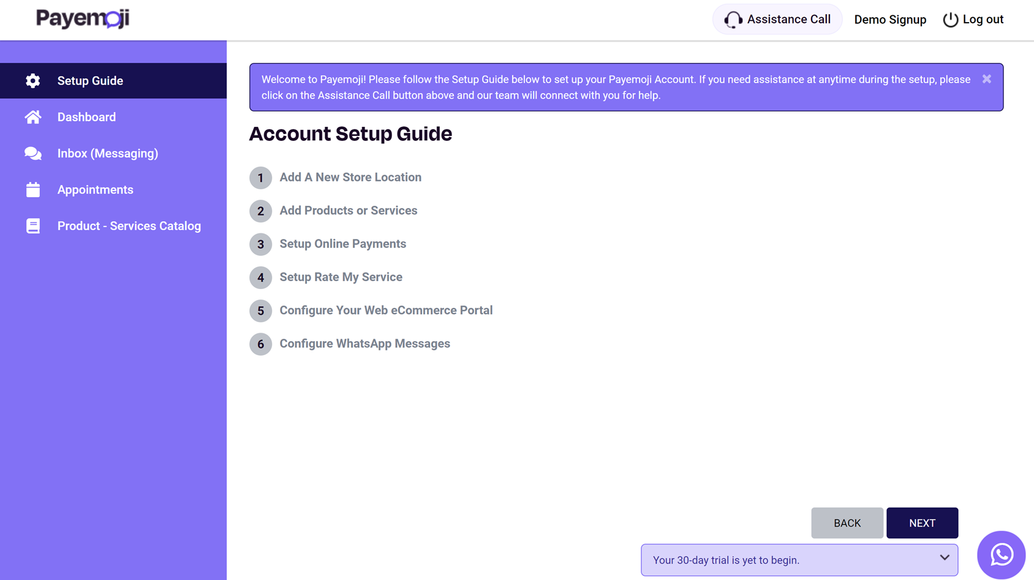Click the Dashboard home icon
The width and height of the screenshot is (1034, 580).
pos(33,117)
